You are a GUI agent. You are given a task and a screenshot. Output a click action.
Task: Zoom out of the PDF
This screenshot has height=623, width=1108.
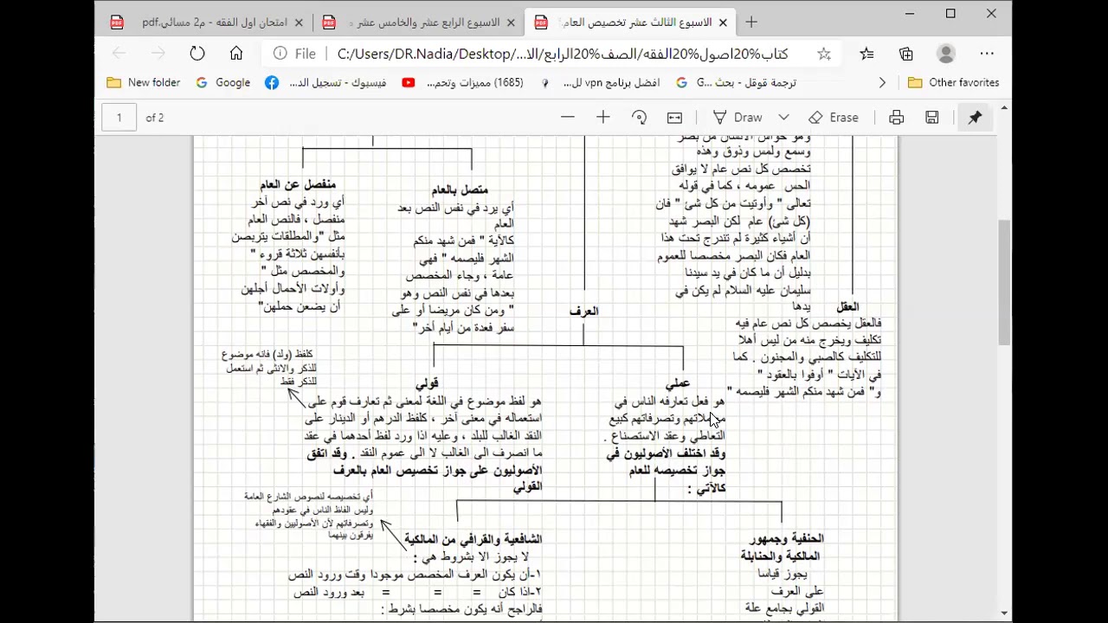tap(568, 118)
